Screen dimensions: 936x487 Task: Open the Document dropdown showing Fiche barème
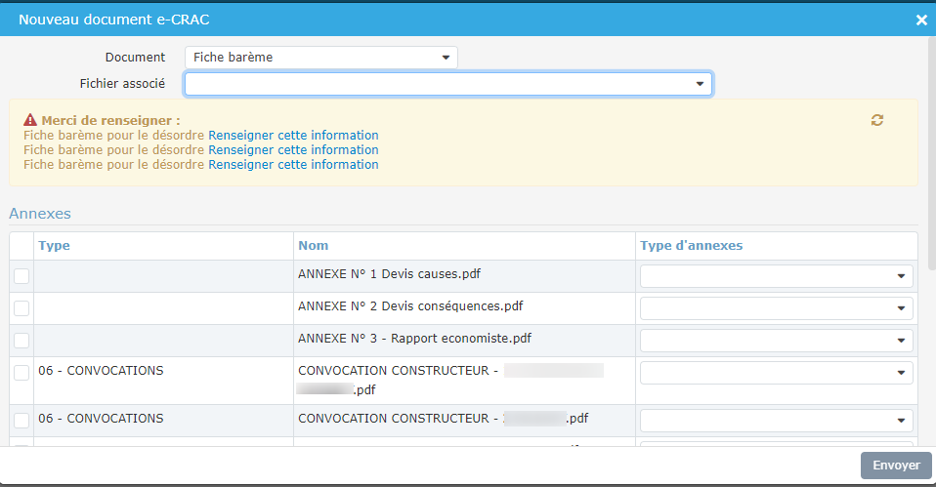click(320, 58)
